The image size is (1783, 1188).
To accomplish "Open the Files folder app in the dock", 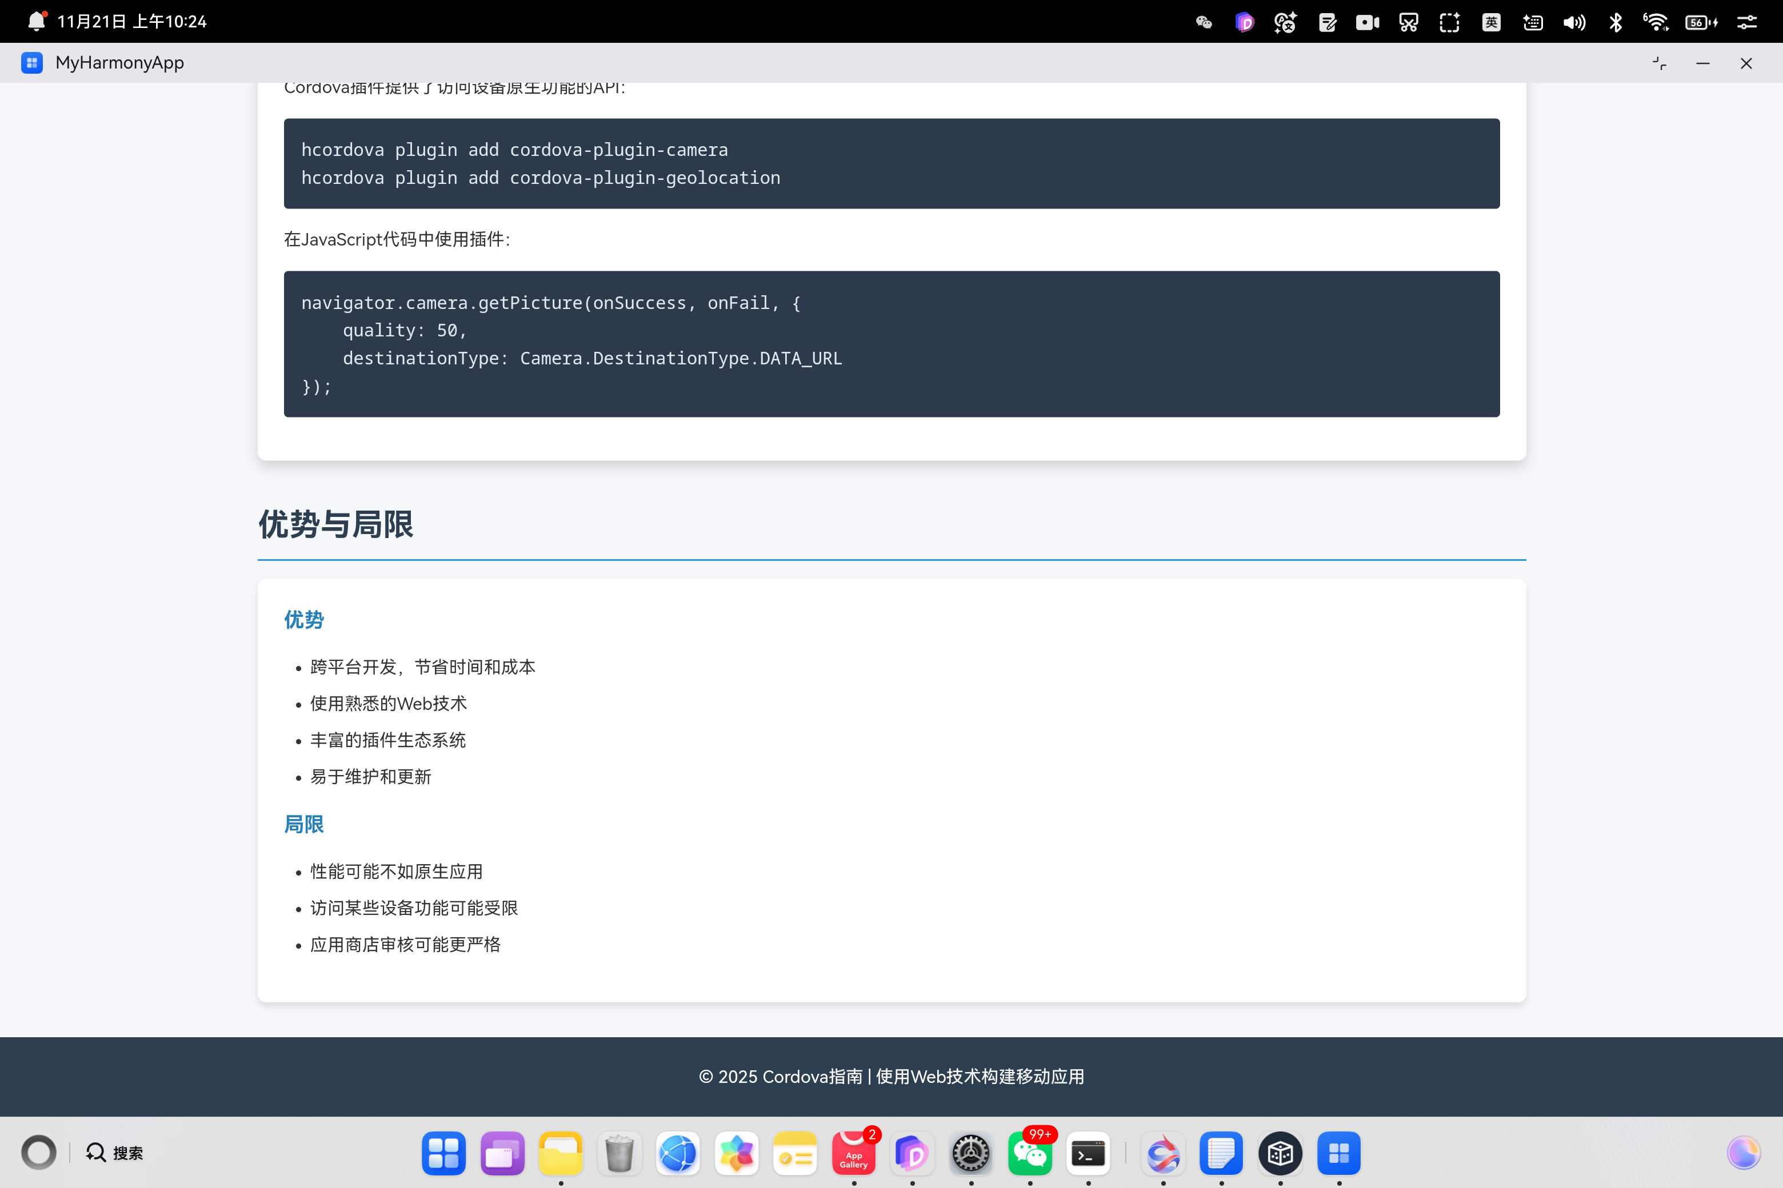I will pyautogui.click(x=560, y=1153).
